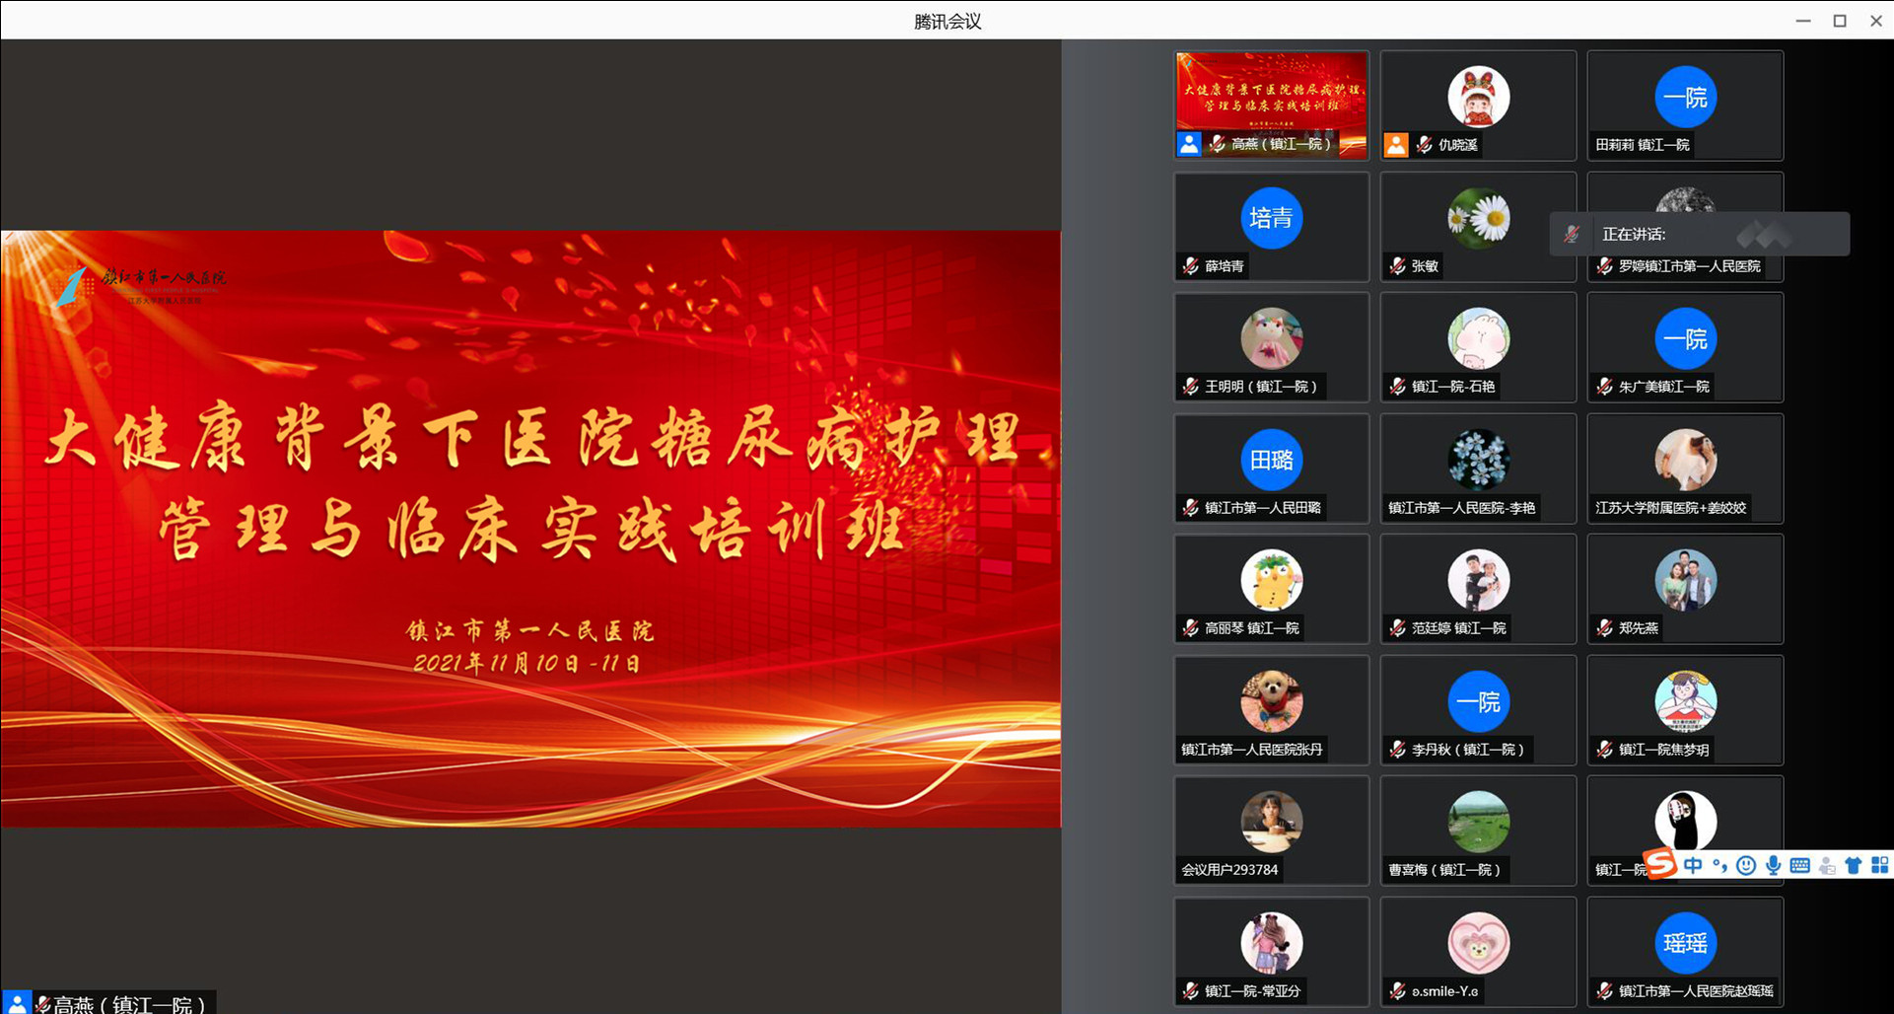Open the Sogou skin shirt icon
Screen dimensions: 1894x1014
[x=1854, y=865]
